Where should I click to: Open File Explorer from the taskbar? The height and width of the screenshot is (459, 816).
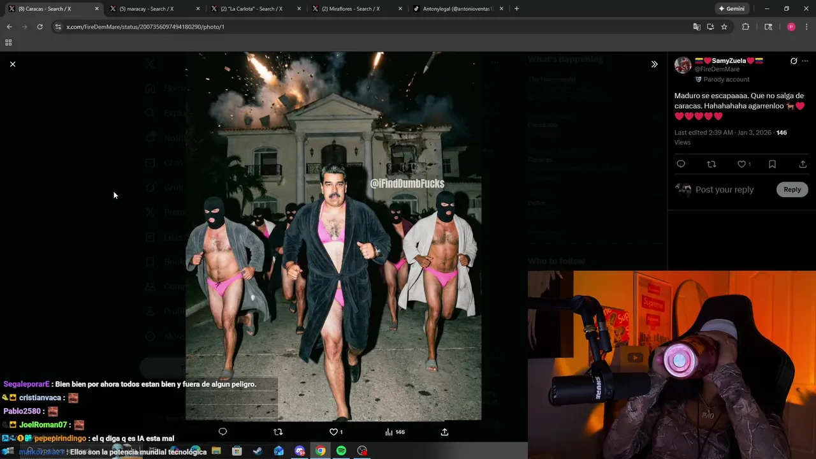216,451
